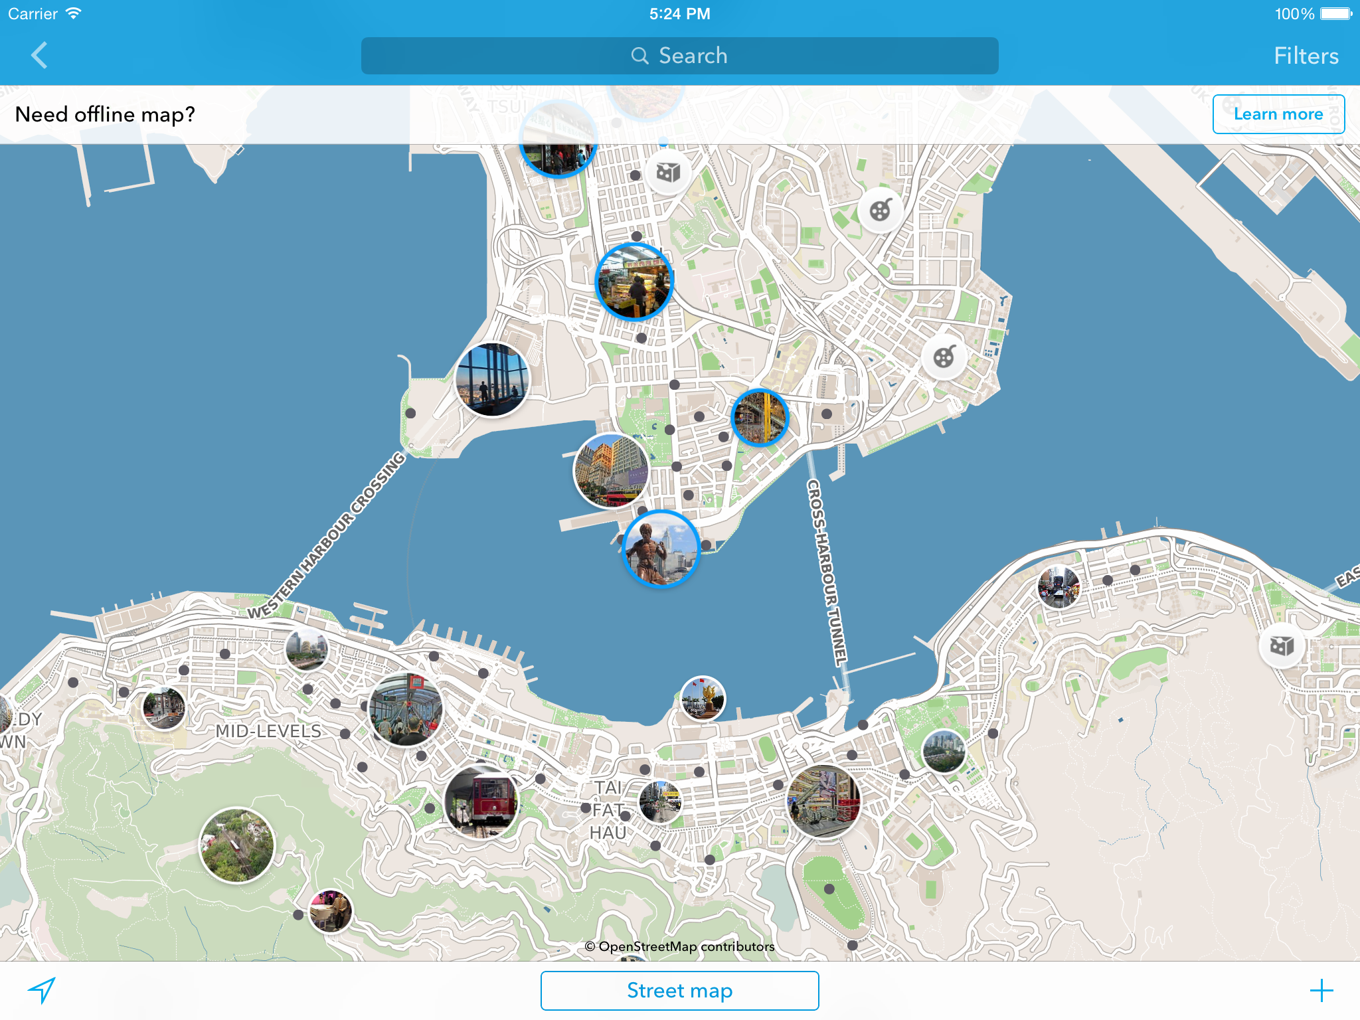Select the upper film reel marker

(881, 211)
